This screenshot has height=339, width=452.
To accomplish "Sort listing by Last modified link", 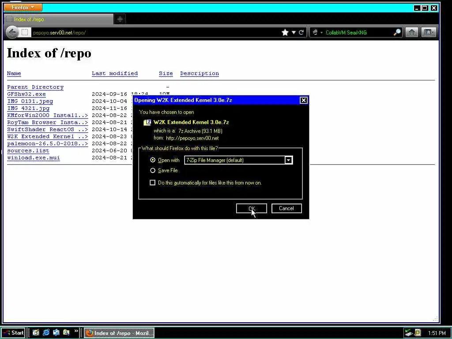I will click(x=115, y=73).
